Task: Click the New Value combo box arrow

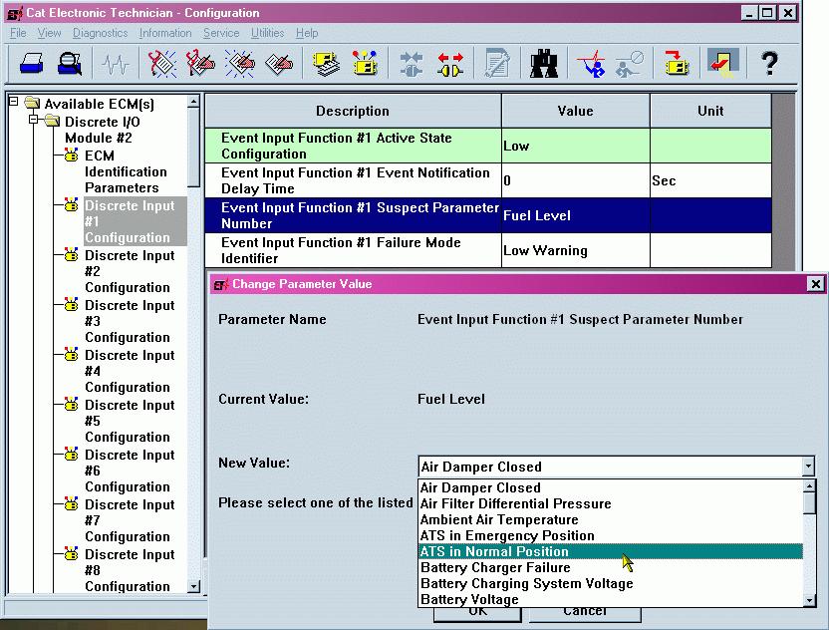Action: [808, 467]
